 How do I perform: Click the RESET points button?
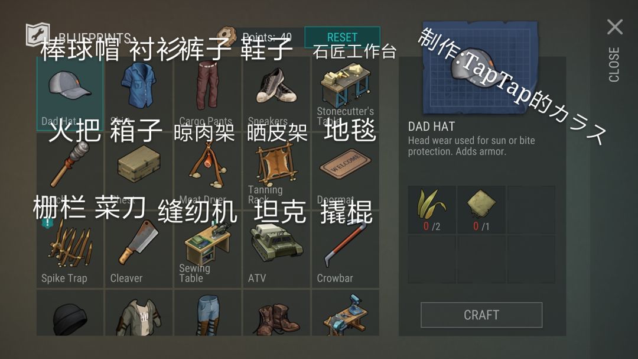(342, 37)
